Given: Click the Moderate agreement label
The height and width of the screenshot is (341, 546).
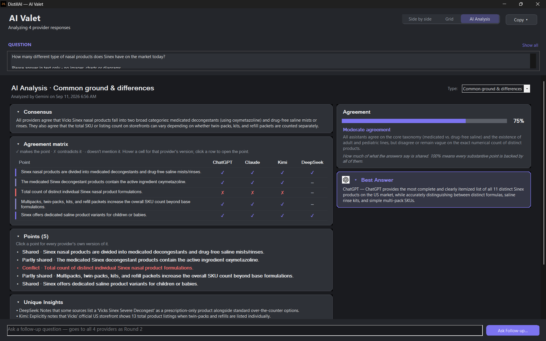Looking at the screenshot, I should click(367, 130).
